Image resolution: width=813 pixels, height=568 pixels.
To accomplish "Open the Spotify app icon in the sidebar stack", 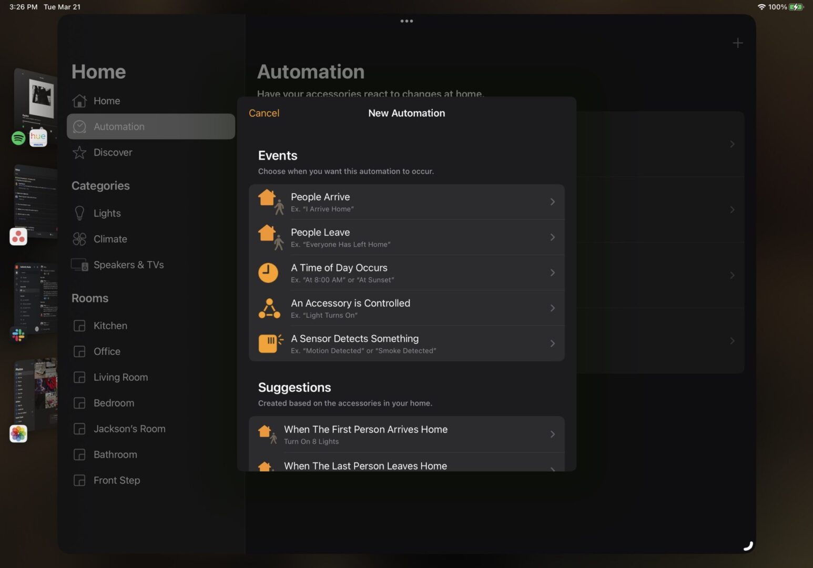I will (x=18, y=138).
